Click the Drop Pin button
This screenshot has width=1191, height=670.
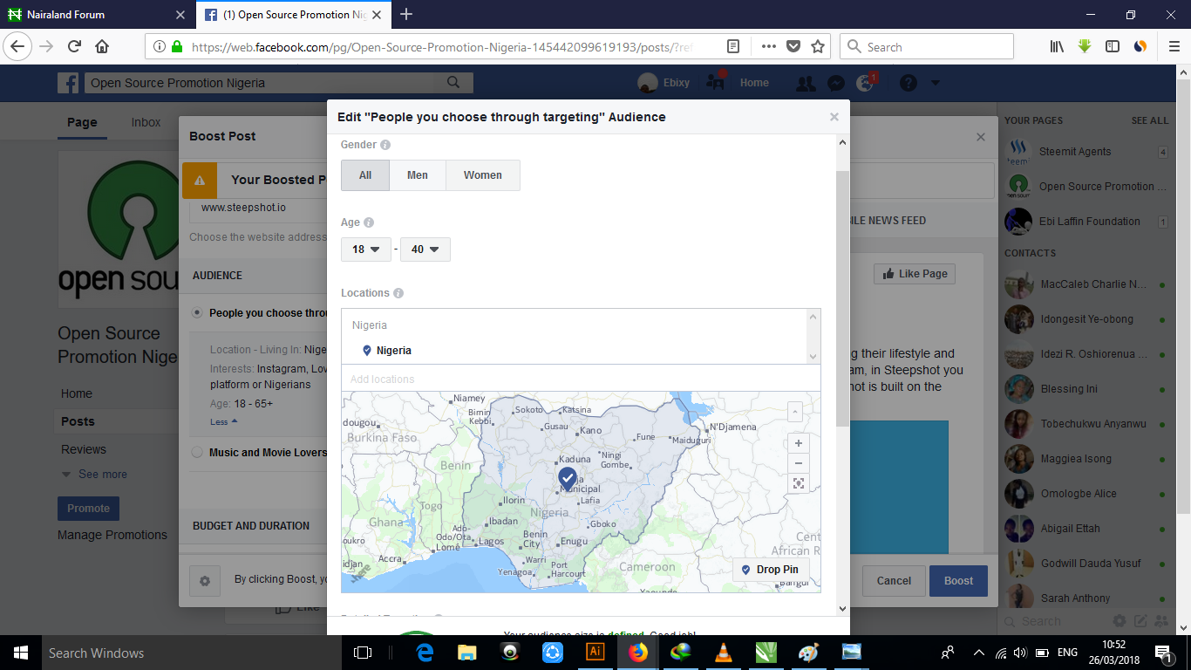click(x=770, y=570)
